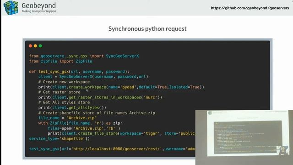Image resolution: width=293 pixels, height=165 pixels.
Task: Click the get_allstyles print line
Action: pyautogui.click(x=72, y=108)
